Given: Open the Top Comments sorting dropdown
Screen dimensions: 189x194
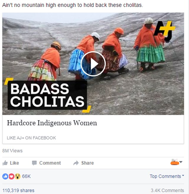Looking at the screenshot, I should coord(167,176).
